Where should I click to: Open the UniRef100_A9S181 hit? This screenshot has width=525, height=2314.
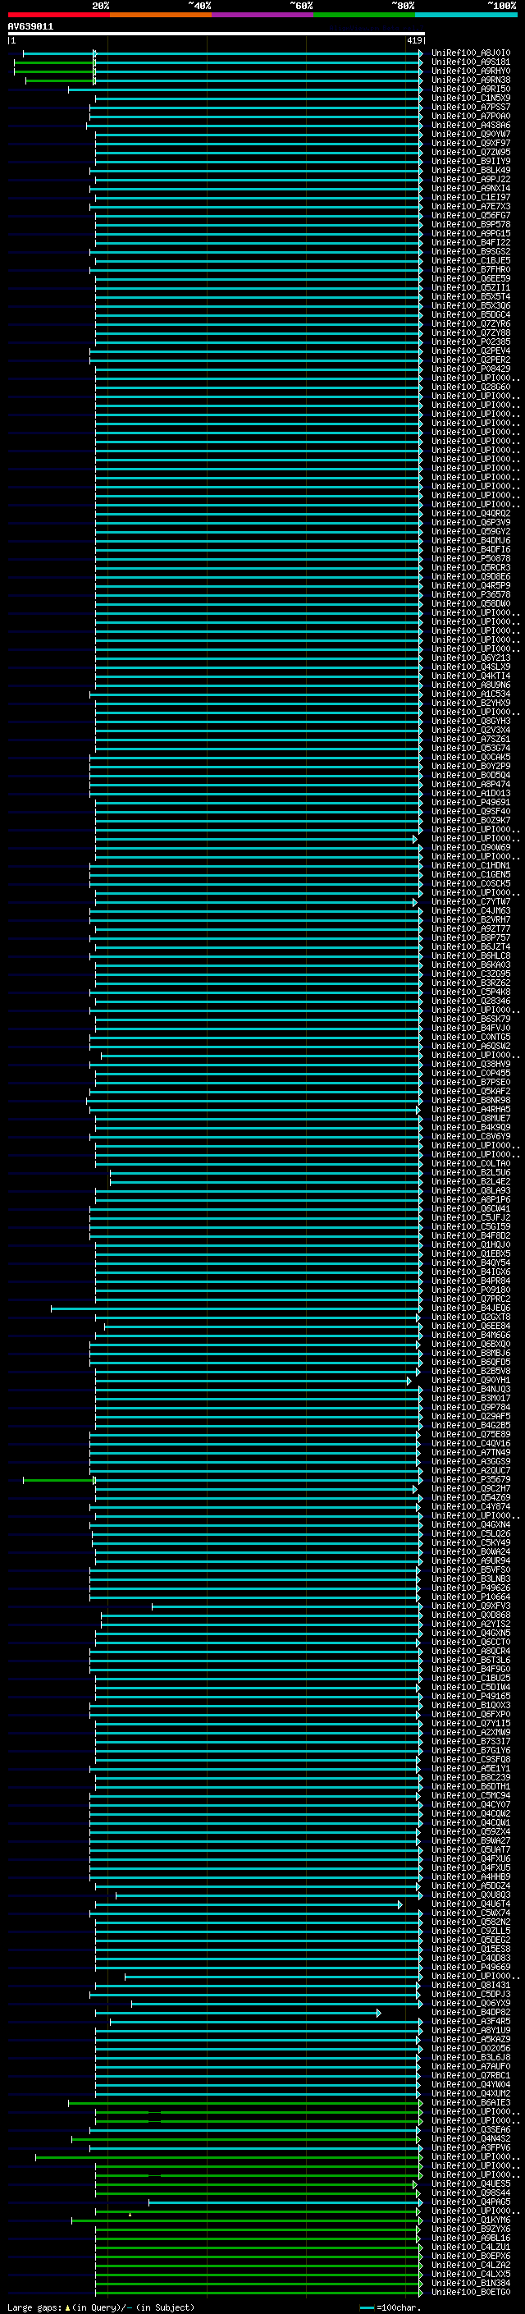tap(471, 62)
